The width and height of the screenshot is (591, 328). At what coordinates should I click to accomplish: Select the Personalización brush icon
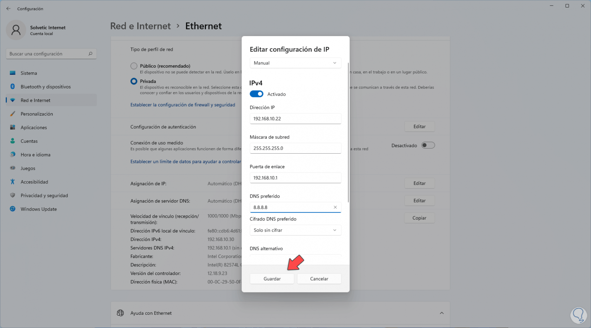tap(13, 114)
